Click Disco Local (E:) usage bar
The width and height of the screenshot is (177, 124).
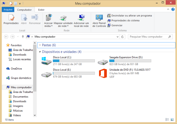[x=74, y=73]
